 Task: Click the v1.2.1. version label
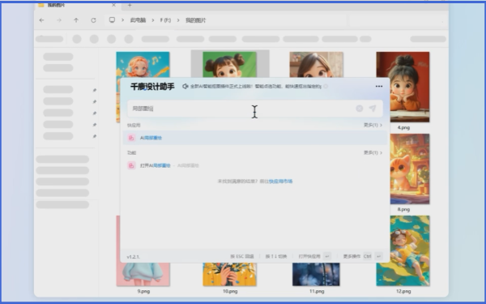134,256
